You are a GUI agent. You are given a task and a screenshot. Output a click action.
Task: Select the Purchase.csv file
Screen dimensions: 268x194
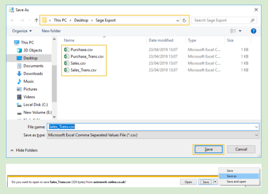[81, 50]
